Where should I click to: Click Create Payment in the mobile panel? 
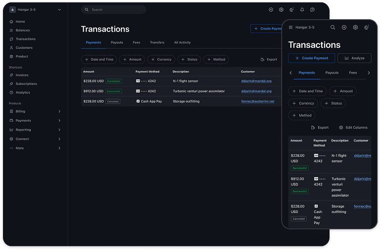coord(312,58)
